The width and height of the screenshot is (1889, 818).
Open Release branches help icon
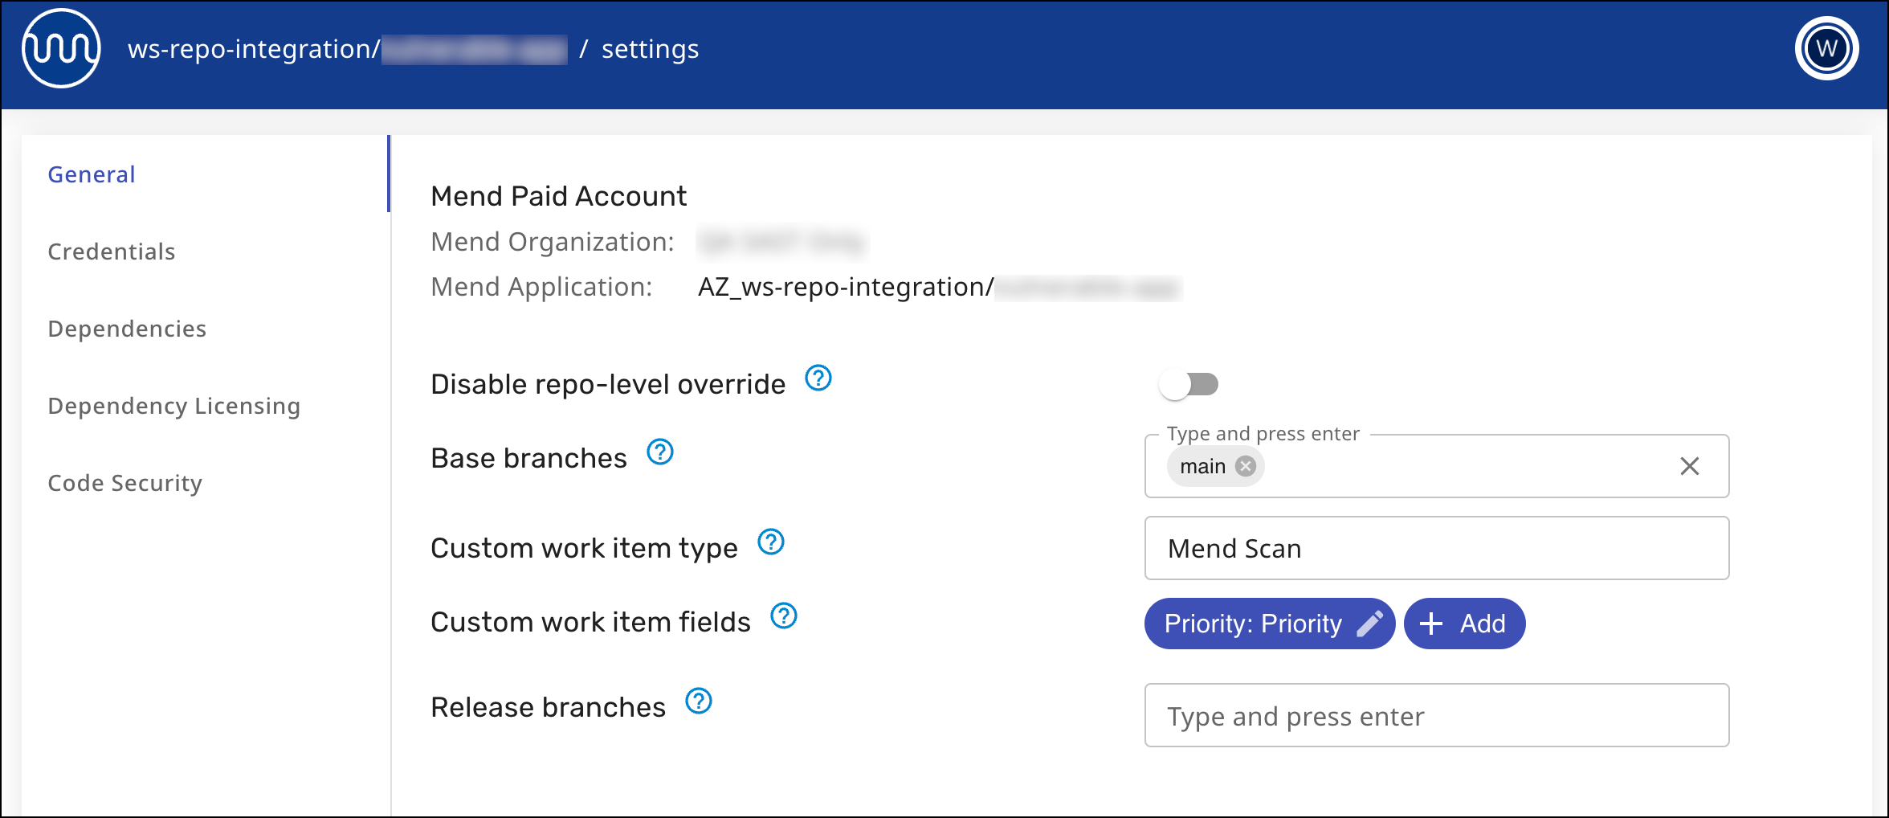(x=698, y=701)
